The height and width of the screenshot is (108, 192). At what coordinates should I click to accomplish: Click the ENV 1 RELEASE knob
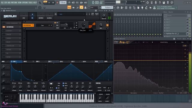pyautogui.click(x=43, y=87)
